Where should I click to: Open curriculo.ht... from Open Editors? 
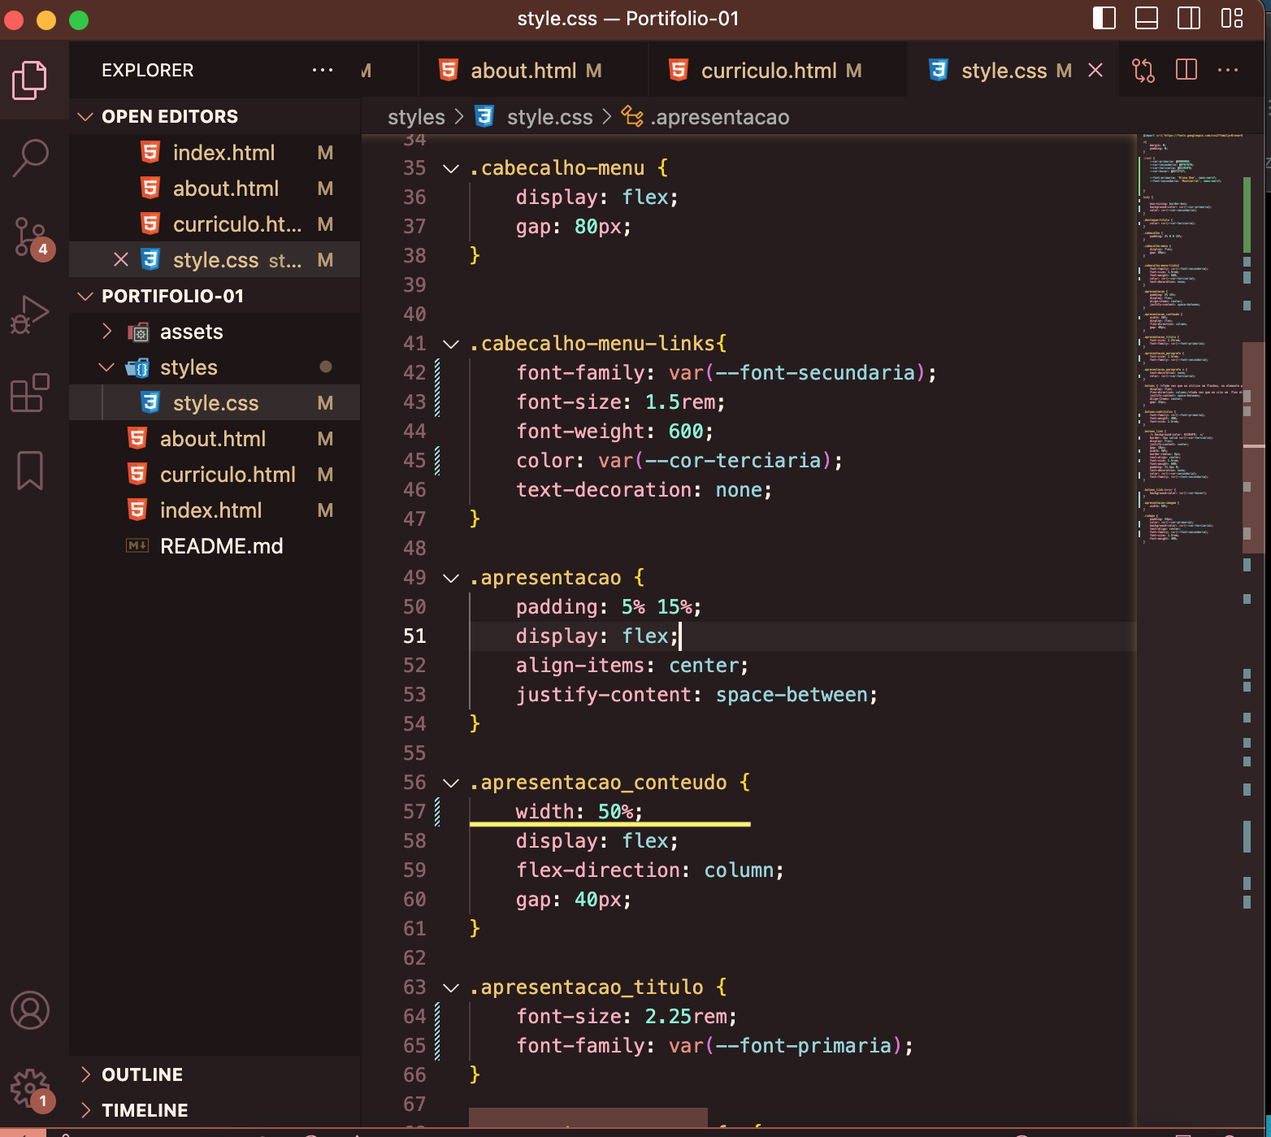point(215,224)
